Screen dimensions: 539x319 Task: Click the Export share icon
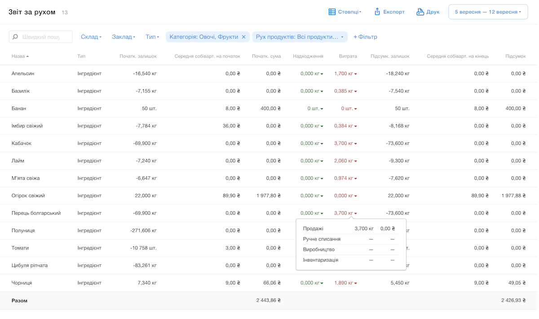click(377, 12)
